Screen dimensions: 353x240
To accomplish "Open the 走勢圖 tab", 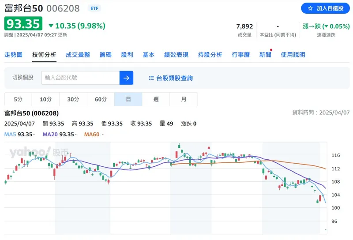I will tap(13, 55).
